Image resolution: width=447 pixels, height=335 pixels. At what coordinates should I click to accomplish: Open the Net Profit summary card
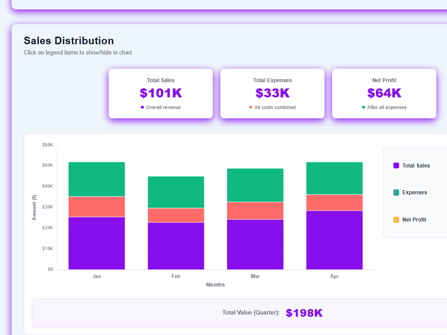[384, 93]
